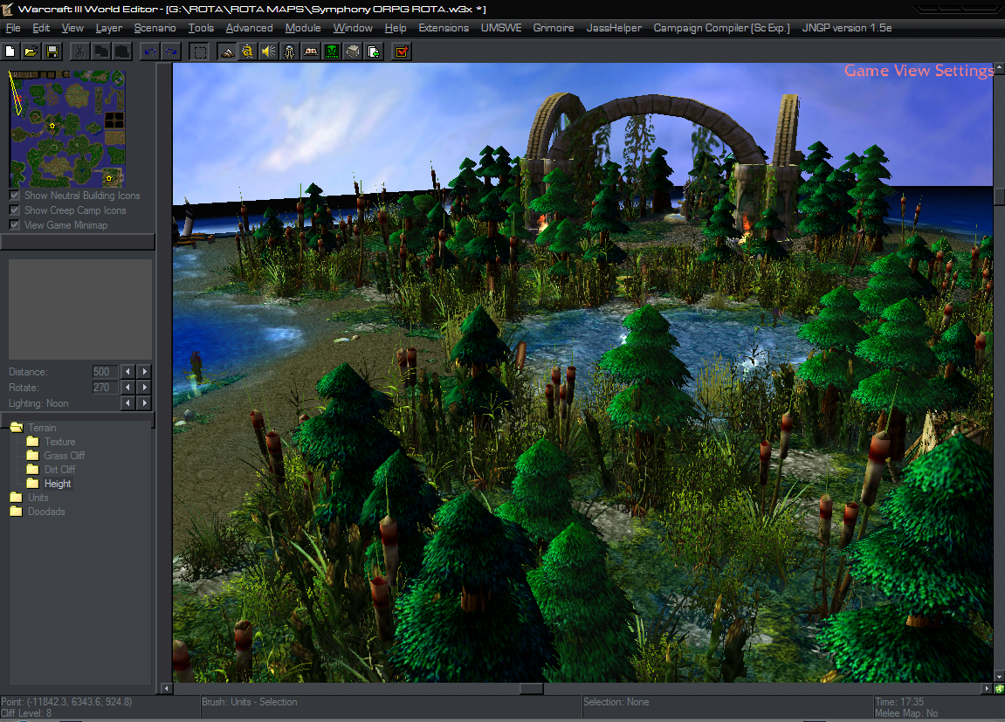The height and width of the screenshot is (722, 1005).
Task: Undo the last action
Action: pos(150,52)
